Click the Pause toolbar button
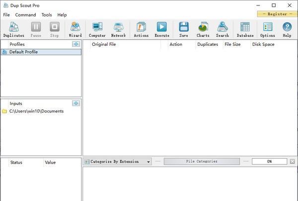This screenshot has width=298, height=201. click(36, 29)
